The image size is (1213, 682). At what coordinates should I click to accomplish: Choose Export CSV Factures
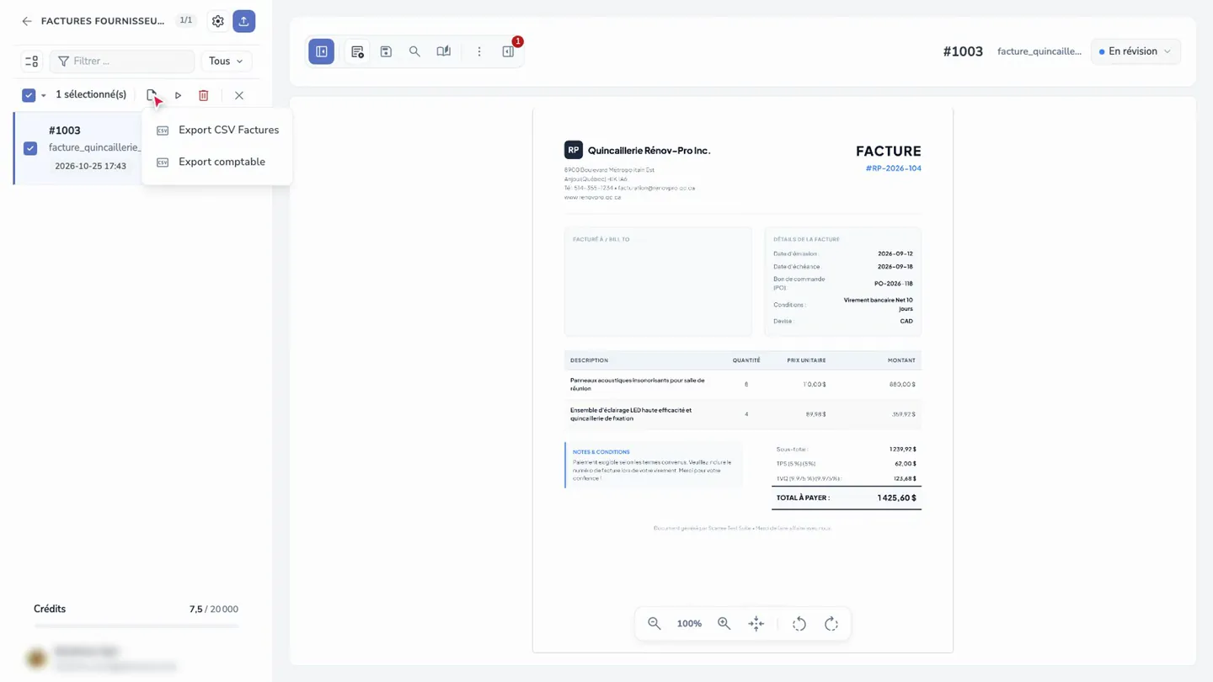pyautogui.click(x=217, y=131)
